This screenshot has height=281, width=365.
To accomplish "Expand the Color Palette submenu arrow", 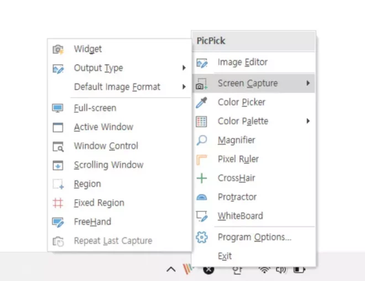I will point(308,121).
